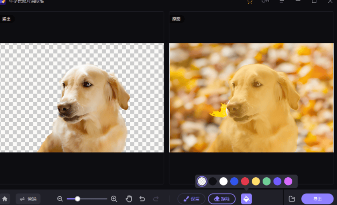Open the hamburger menu in title bar
The width and height of the screenshot is (337, 205).
(x=282, y=2)
